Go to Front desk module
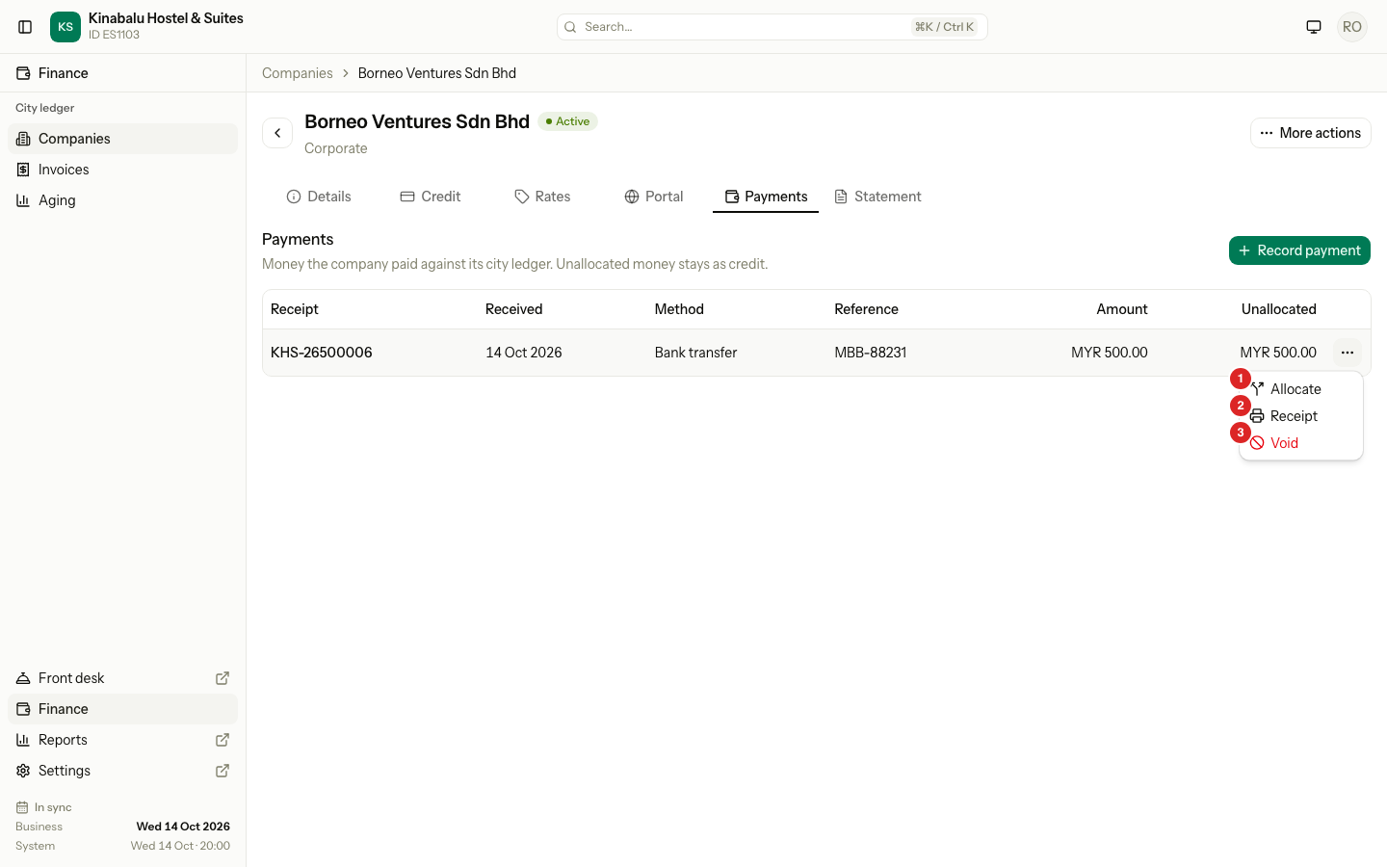 pos(122,678)
